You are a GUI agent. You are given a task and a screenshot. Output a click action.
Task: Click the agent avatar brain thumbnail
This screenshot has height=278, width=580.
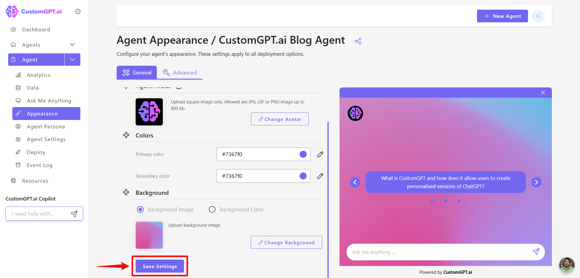[149, 112]
